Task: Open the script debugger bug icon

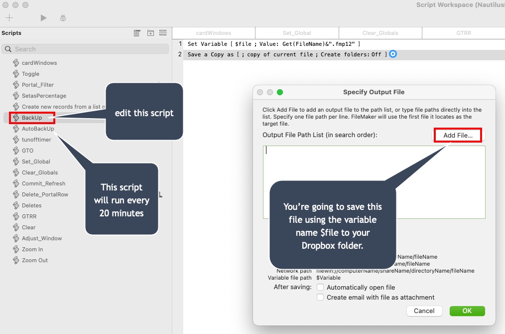Action: 63,18
